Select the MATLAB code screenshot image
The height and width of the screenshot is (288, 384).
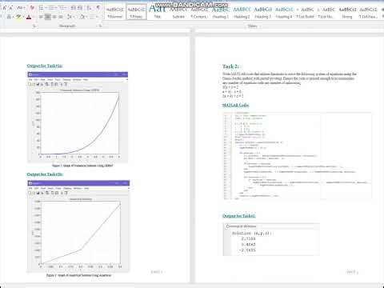(x=298, y=156)
